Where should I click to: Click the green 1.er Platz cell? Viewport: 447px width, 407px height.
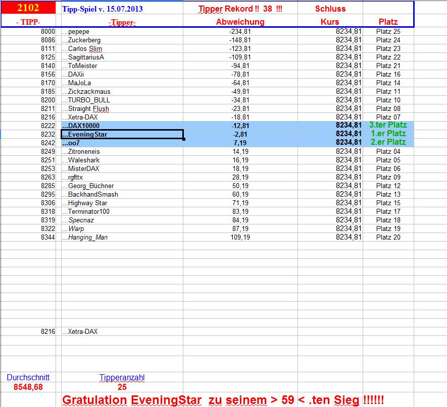coord(389,134)
